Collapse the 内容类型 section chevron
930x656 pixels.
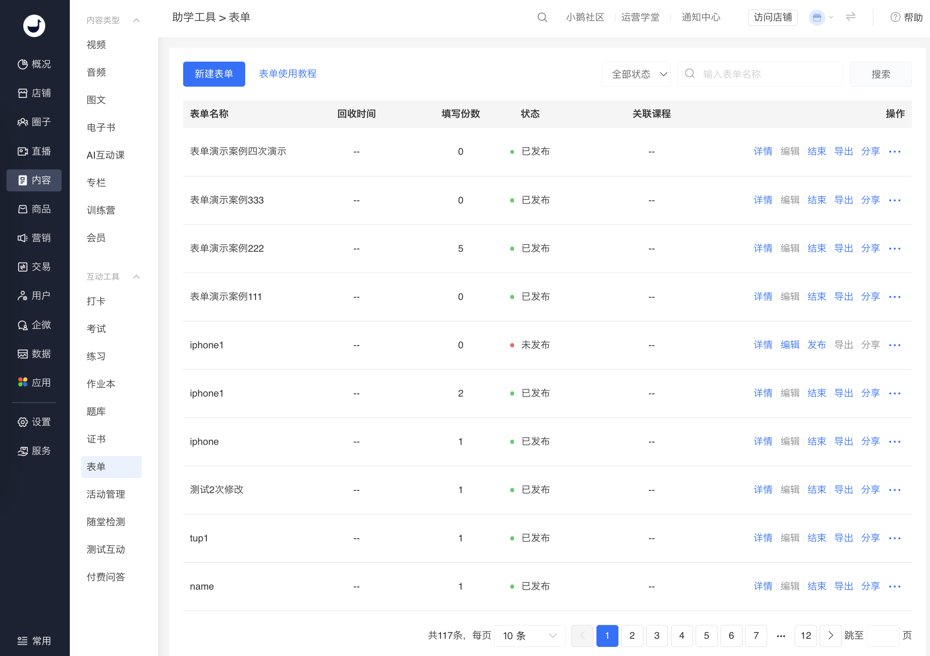(137, 20)
